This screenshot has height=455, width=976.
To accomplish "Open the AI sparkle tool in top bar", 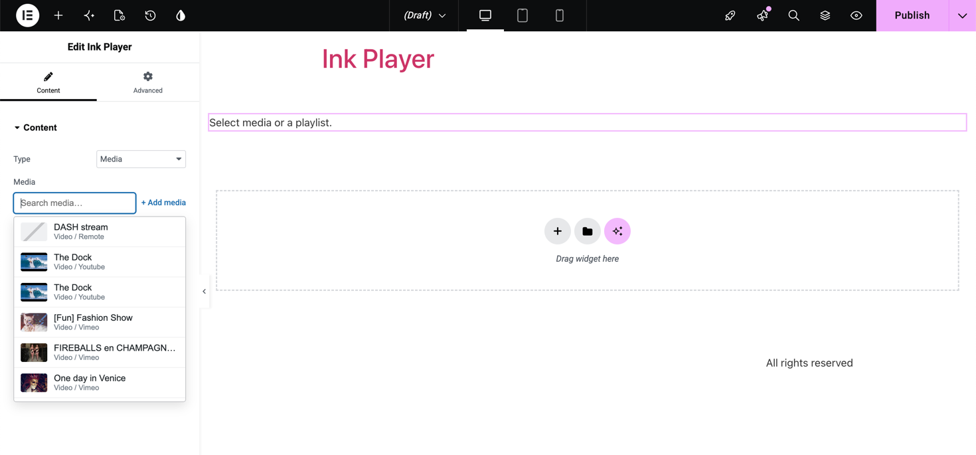I will (89, 15).
